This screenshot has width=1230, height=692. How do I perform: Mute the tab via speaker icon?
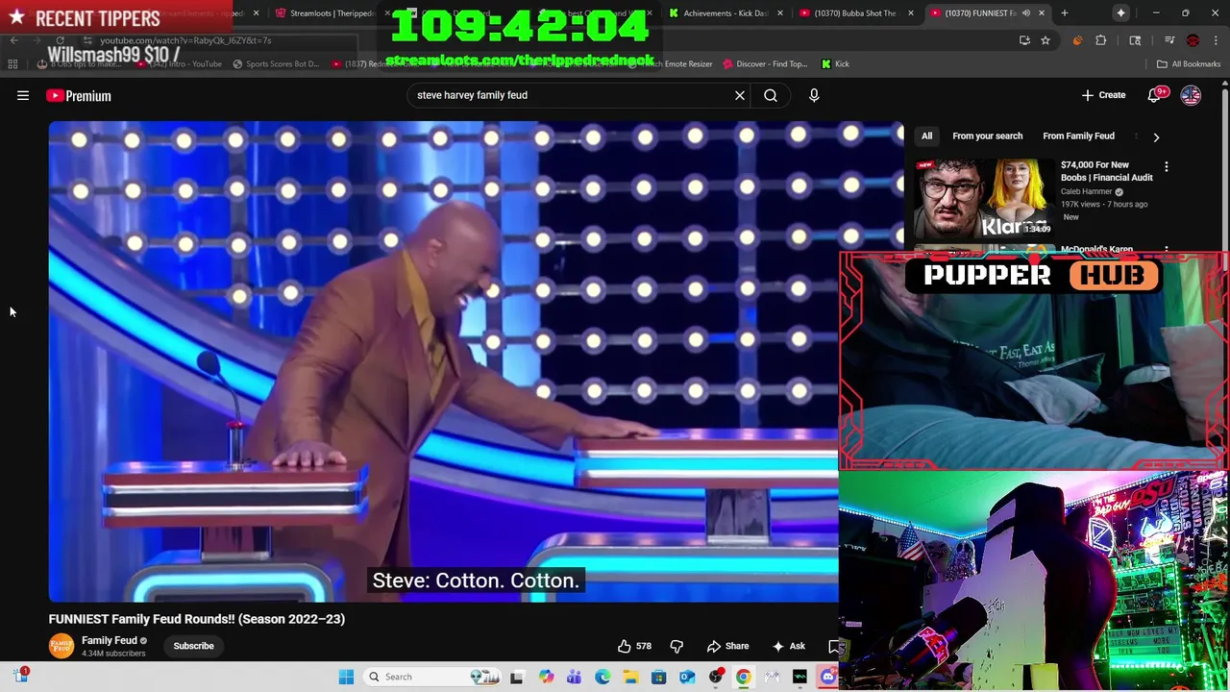(x=1026, y=12)
